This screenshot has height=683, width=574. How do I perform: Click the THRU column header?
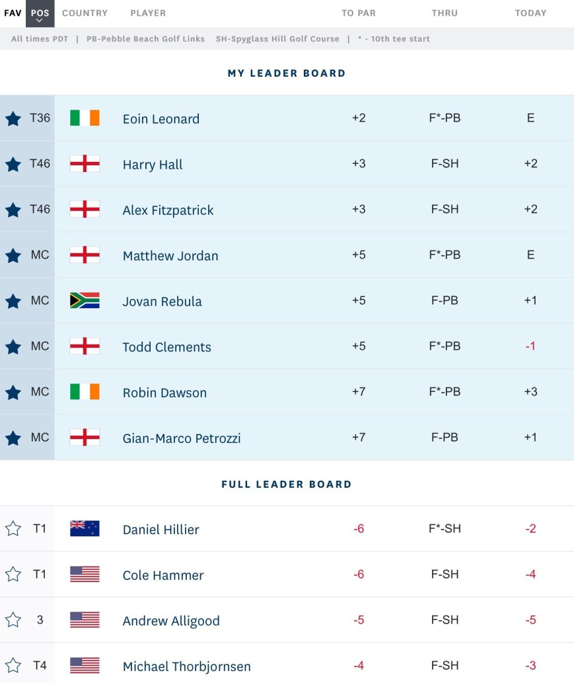coord(445,13)
